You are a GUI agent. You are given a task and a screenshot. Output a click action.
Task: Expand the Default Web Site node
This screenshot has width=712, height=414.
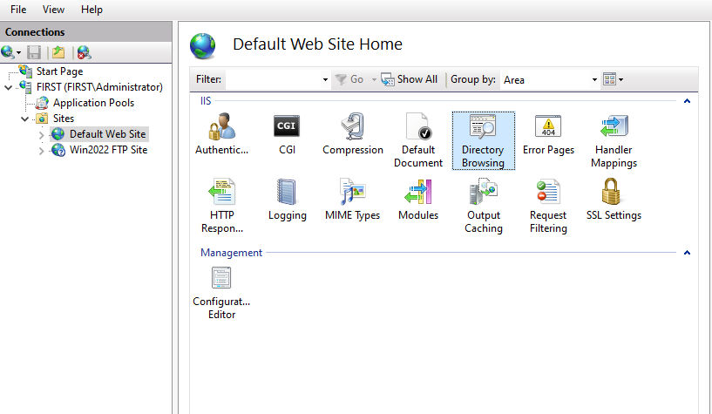pos(41,135)
